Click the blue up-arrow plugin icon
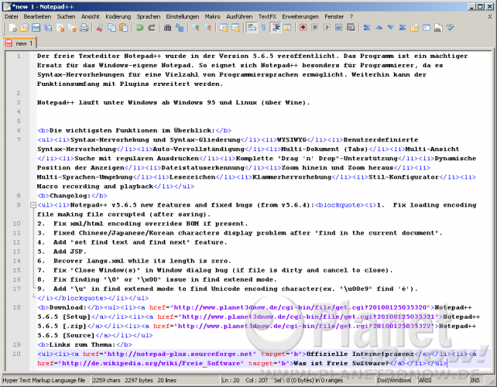 click(x=379, y=28)
